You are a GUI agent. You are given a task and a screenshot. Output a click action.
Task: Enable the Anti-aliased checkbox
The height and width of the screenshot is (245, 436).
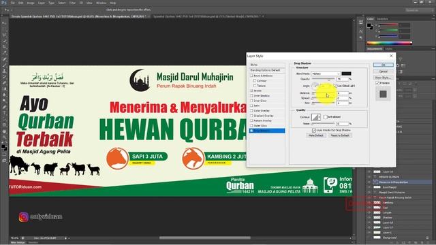(326, 117)
